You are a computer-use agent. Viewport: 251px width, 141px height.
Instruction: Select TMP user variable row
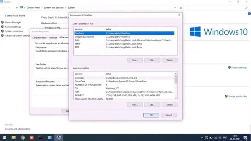124,47
